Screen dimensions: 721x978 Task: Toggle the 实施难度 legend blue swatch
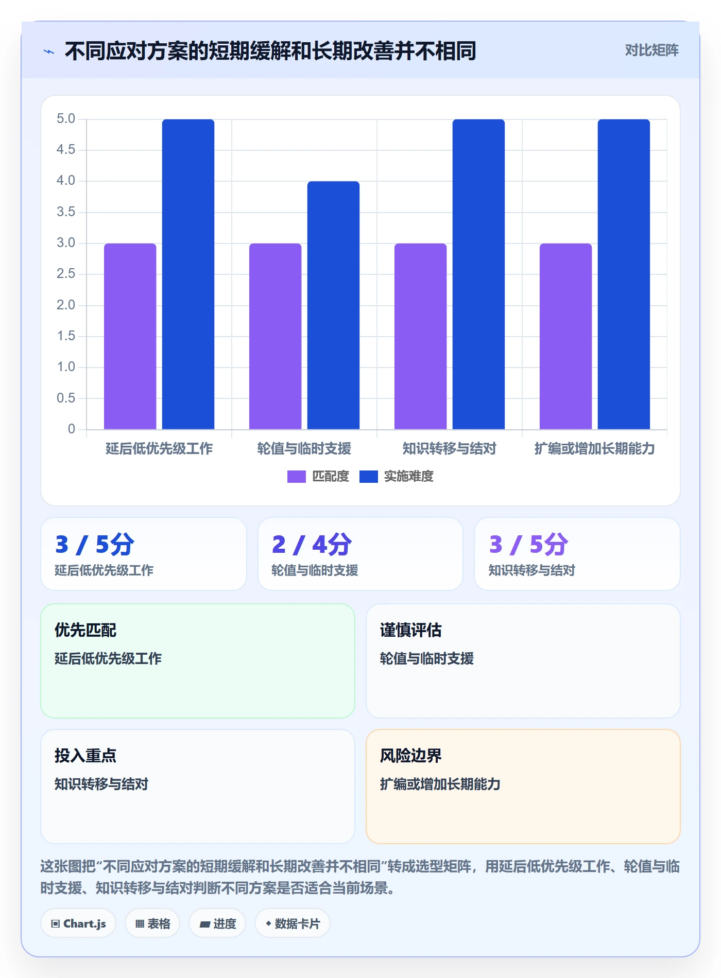tap(368, 477)
